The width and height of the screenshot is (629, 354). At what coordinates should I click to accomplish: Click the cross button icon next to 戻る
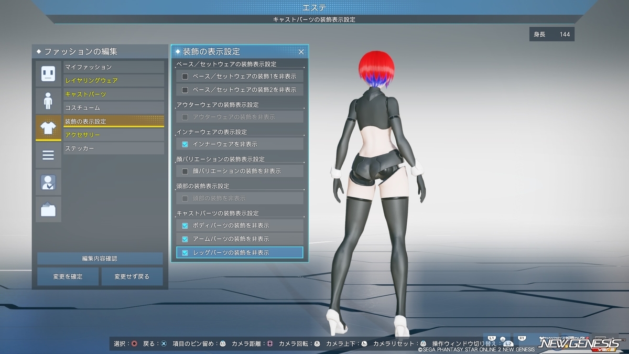coord(164,344)
